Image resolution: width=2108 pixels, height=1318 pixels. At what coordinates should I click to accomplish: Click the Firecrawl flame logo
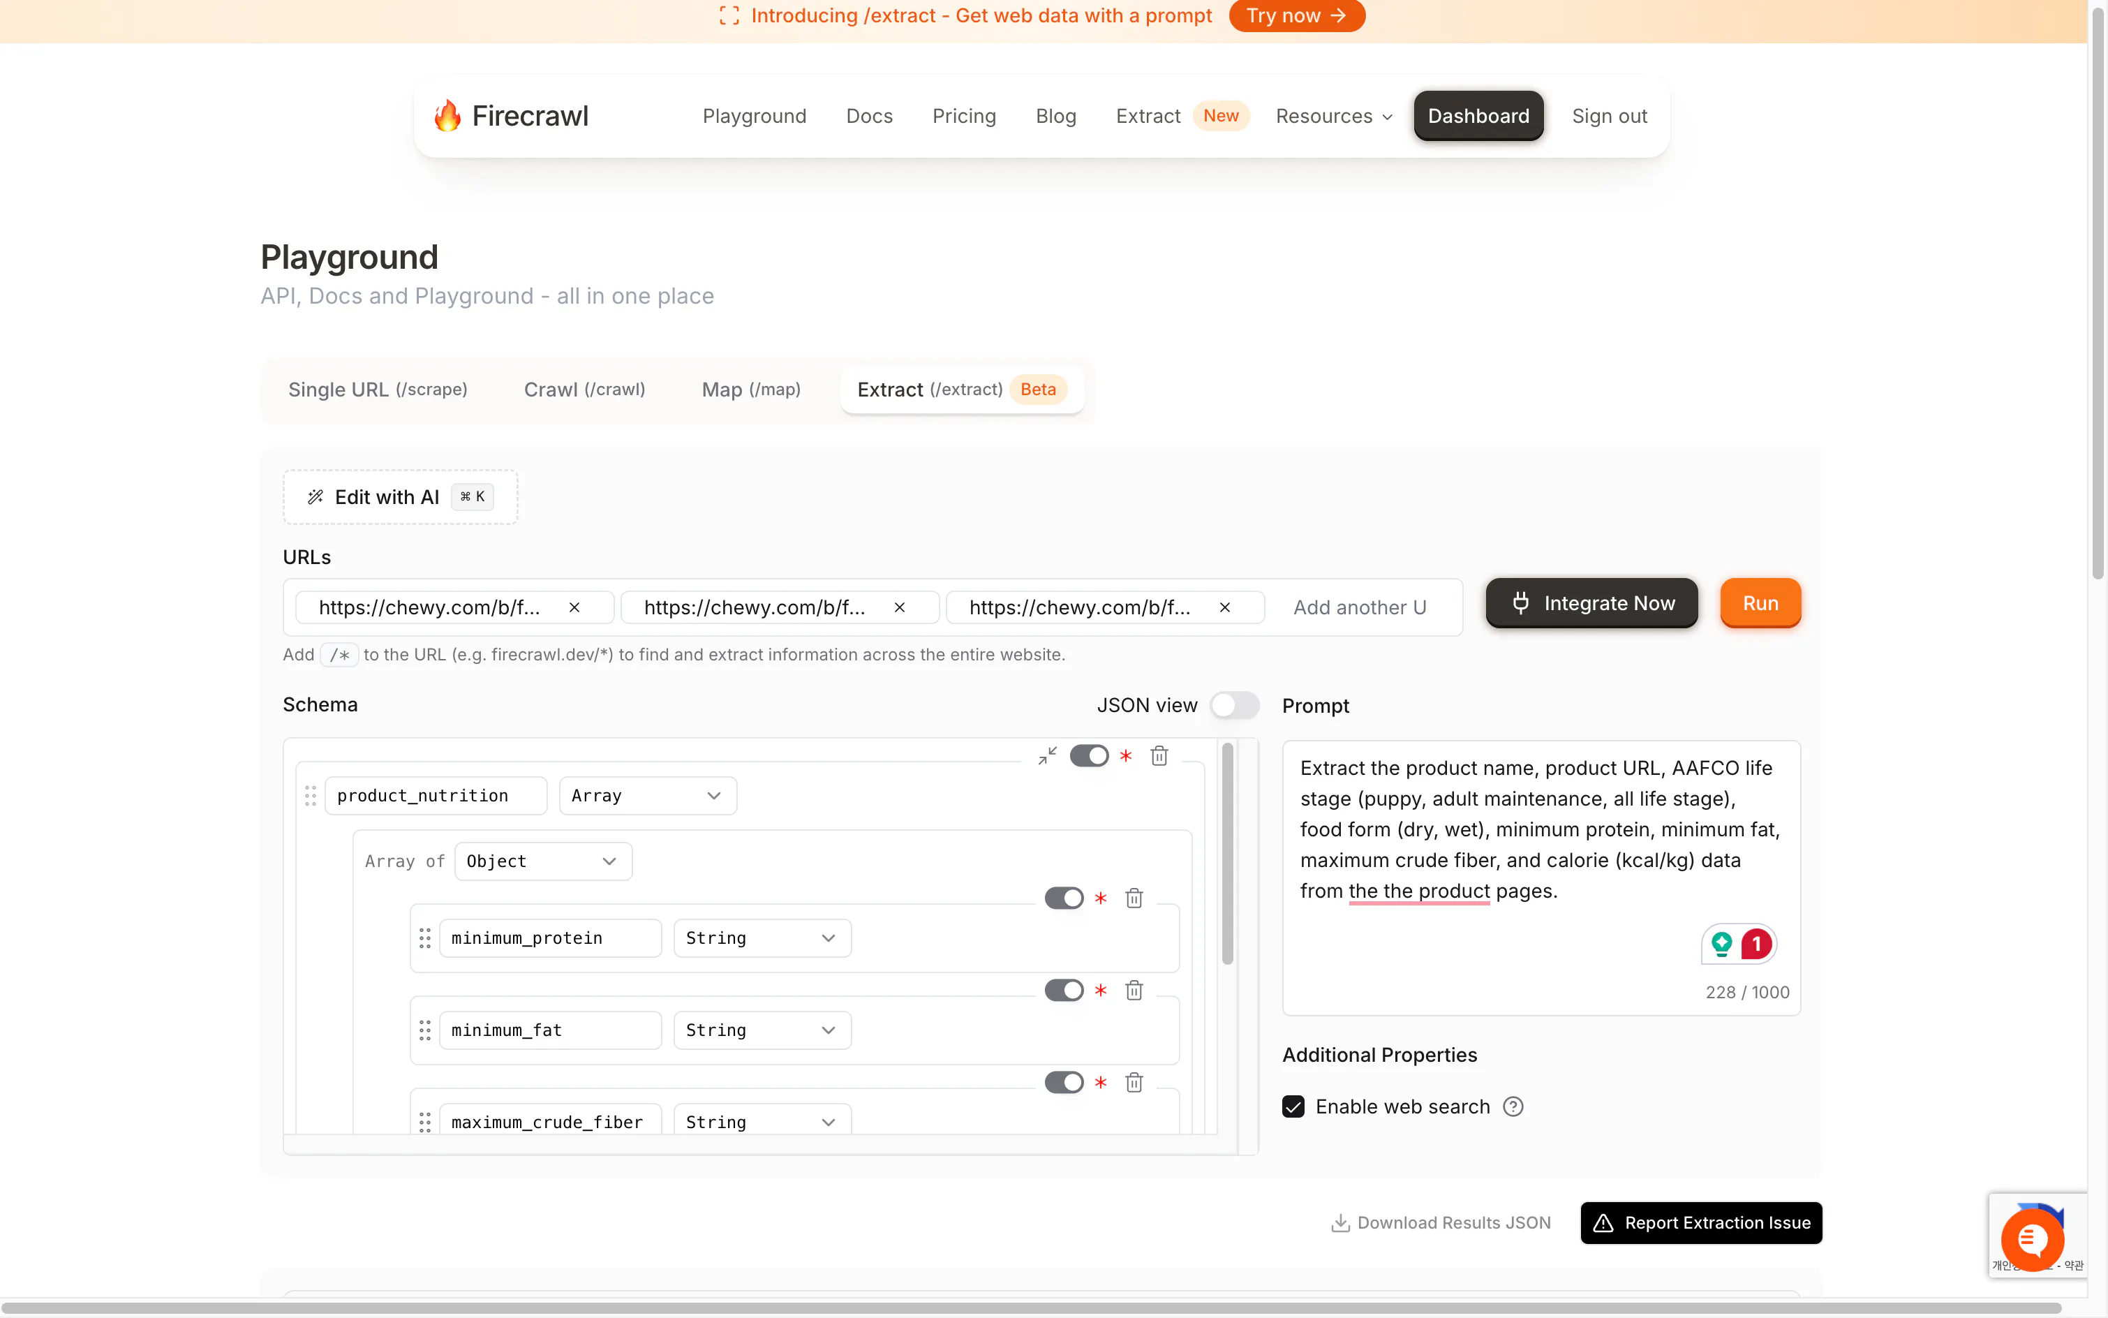(x=448, y=116)
